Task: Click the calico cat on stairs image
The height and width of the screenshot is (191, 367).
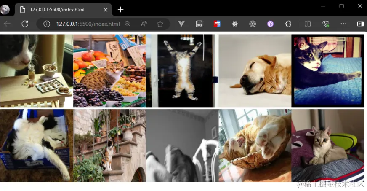Action: [109, 145]
